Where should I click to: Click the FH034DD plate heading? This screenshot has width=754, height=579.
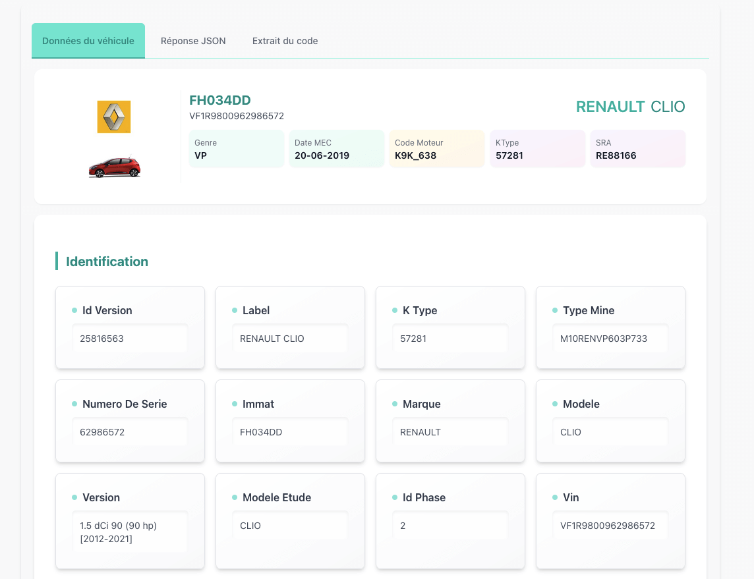(x=220, y=100)
